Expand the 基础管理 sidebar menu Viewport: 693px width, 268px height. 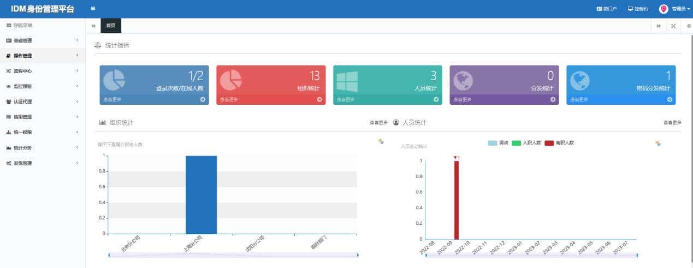(43, 40)
